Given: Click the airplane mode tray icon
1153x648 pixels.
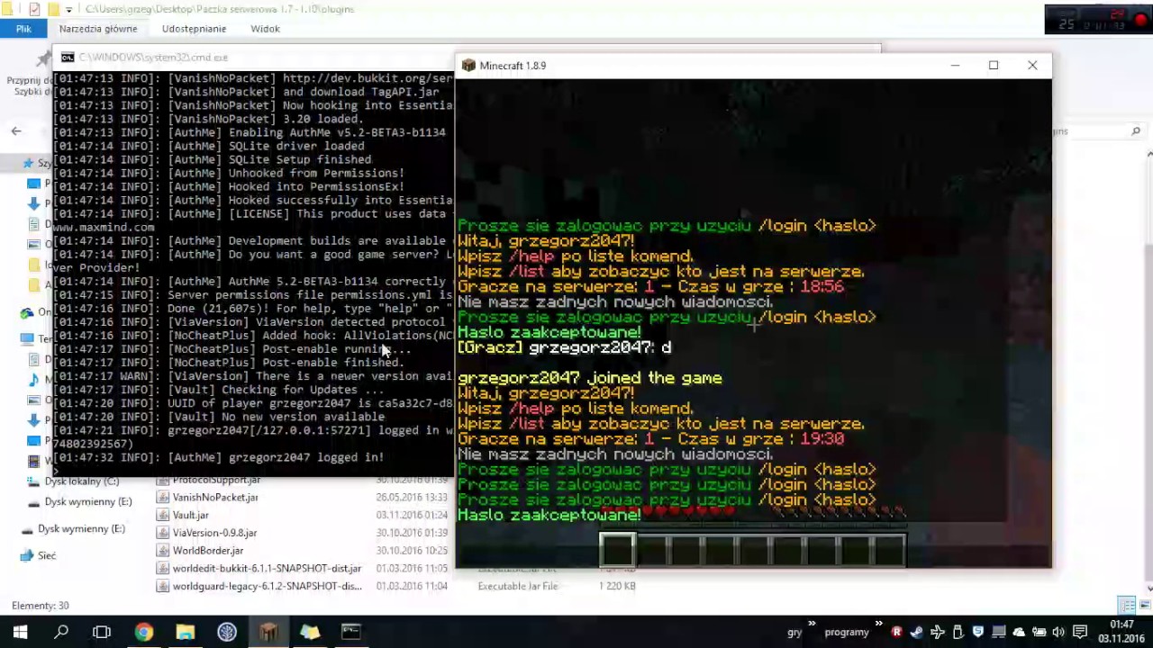Looking at the screenshot, I should [938, 632].
